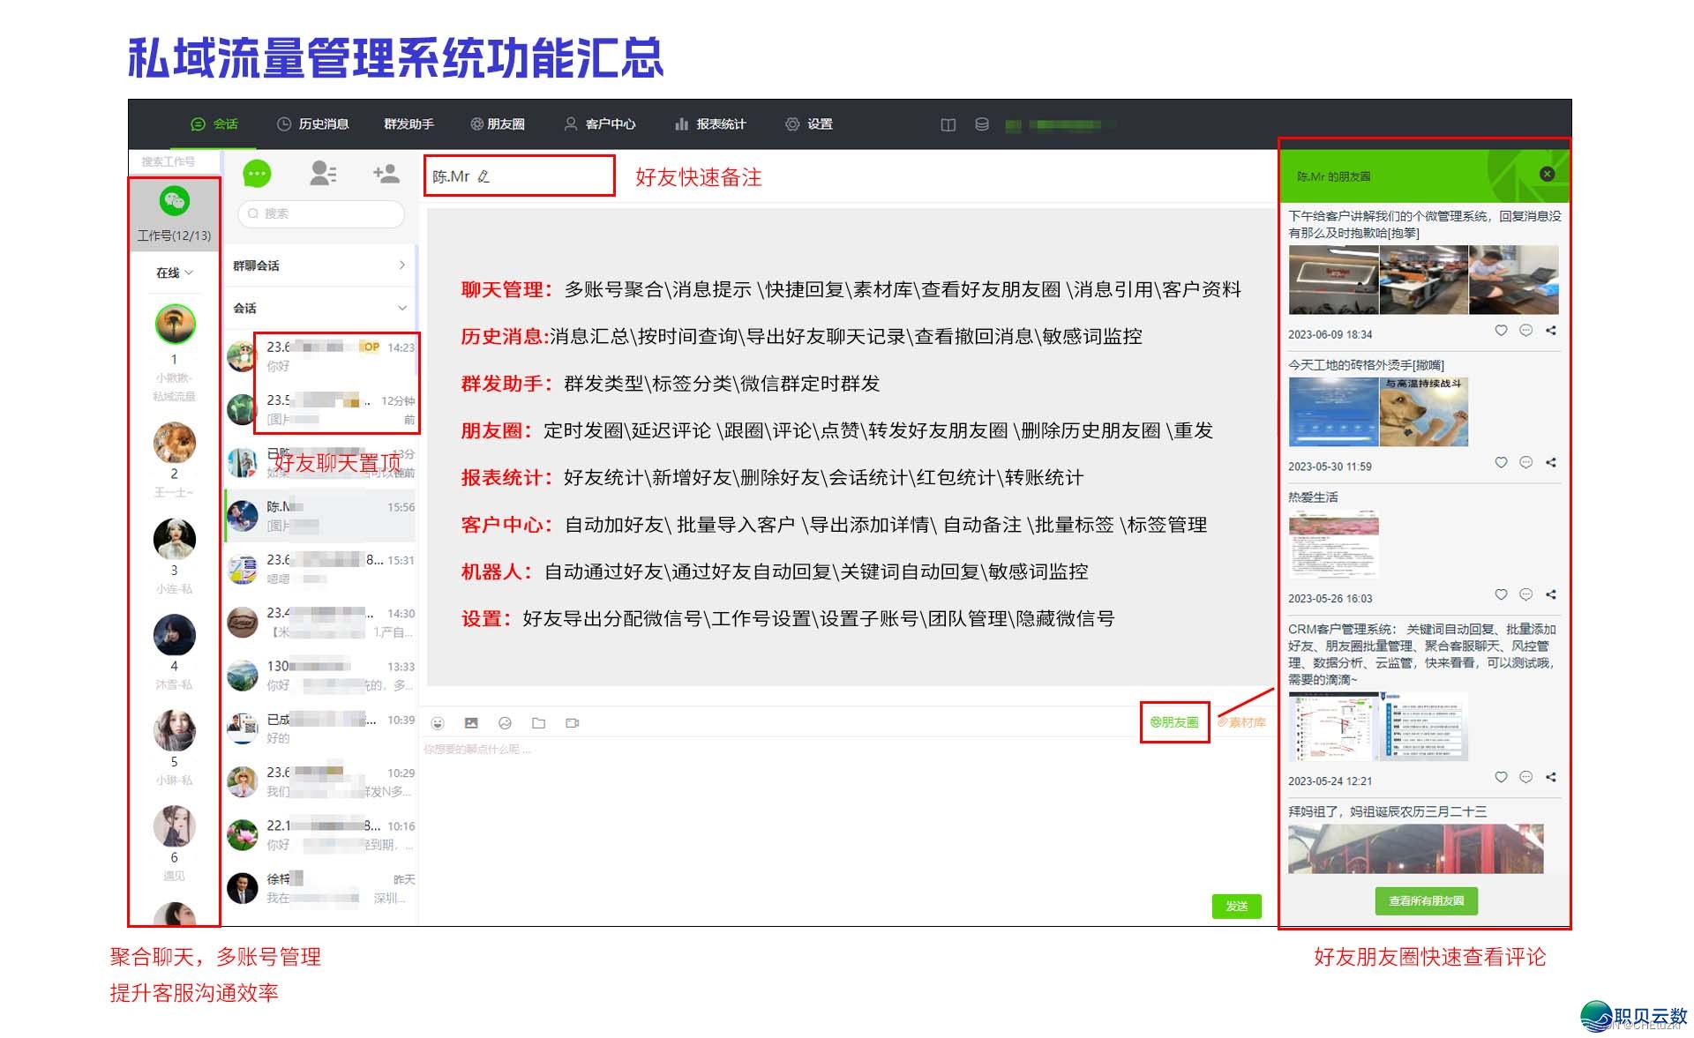Share the 2023-05-30 moments post
Screen dimensions: 1694x1038
[1551, 462]
